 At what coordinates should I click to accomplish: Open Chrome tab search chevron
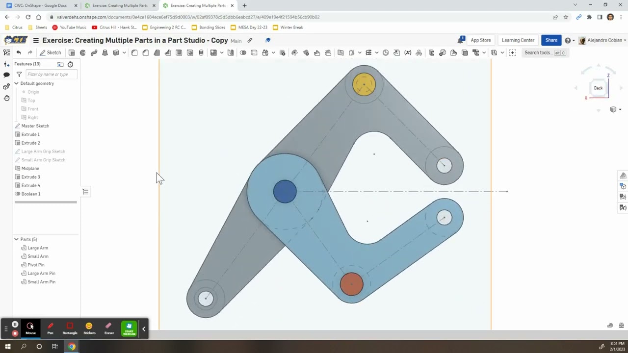[x=576, y=5]
